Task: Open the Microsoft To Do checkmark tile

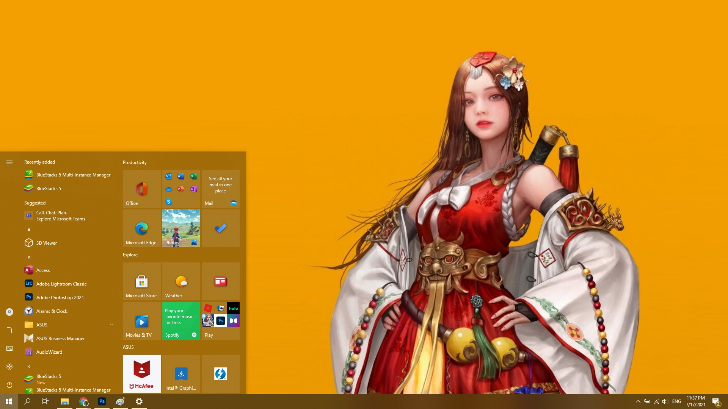Action: click(x=220, y=228)
